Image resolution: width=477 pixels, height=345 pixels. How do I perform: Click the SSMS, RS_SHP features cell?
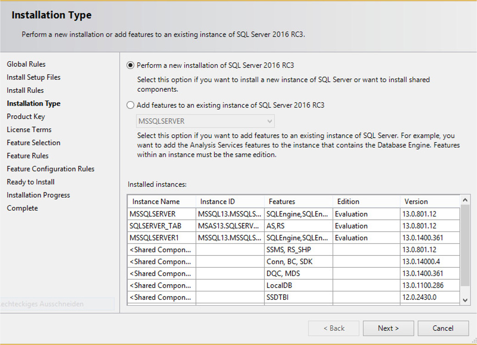click(x=299, y=250)
